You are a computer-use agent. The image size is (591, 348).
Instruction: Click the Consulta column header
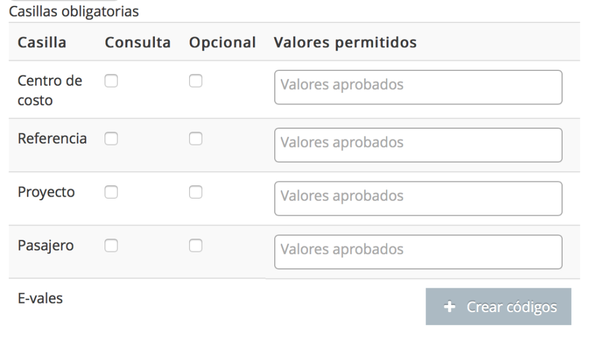(x=138, y=43)
